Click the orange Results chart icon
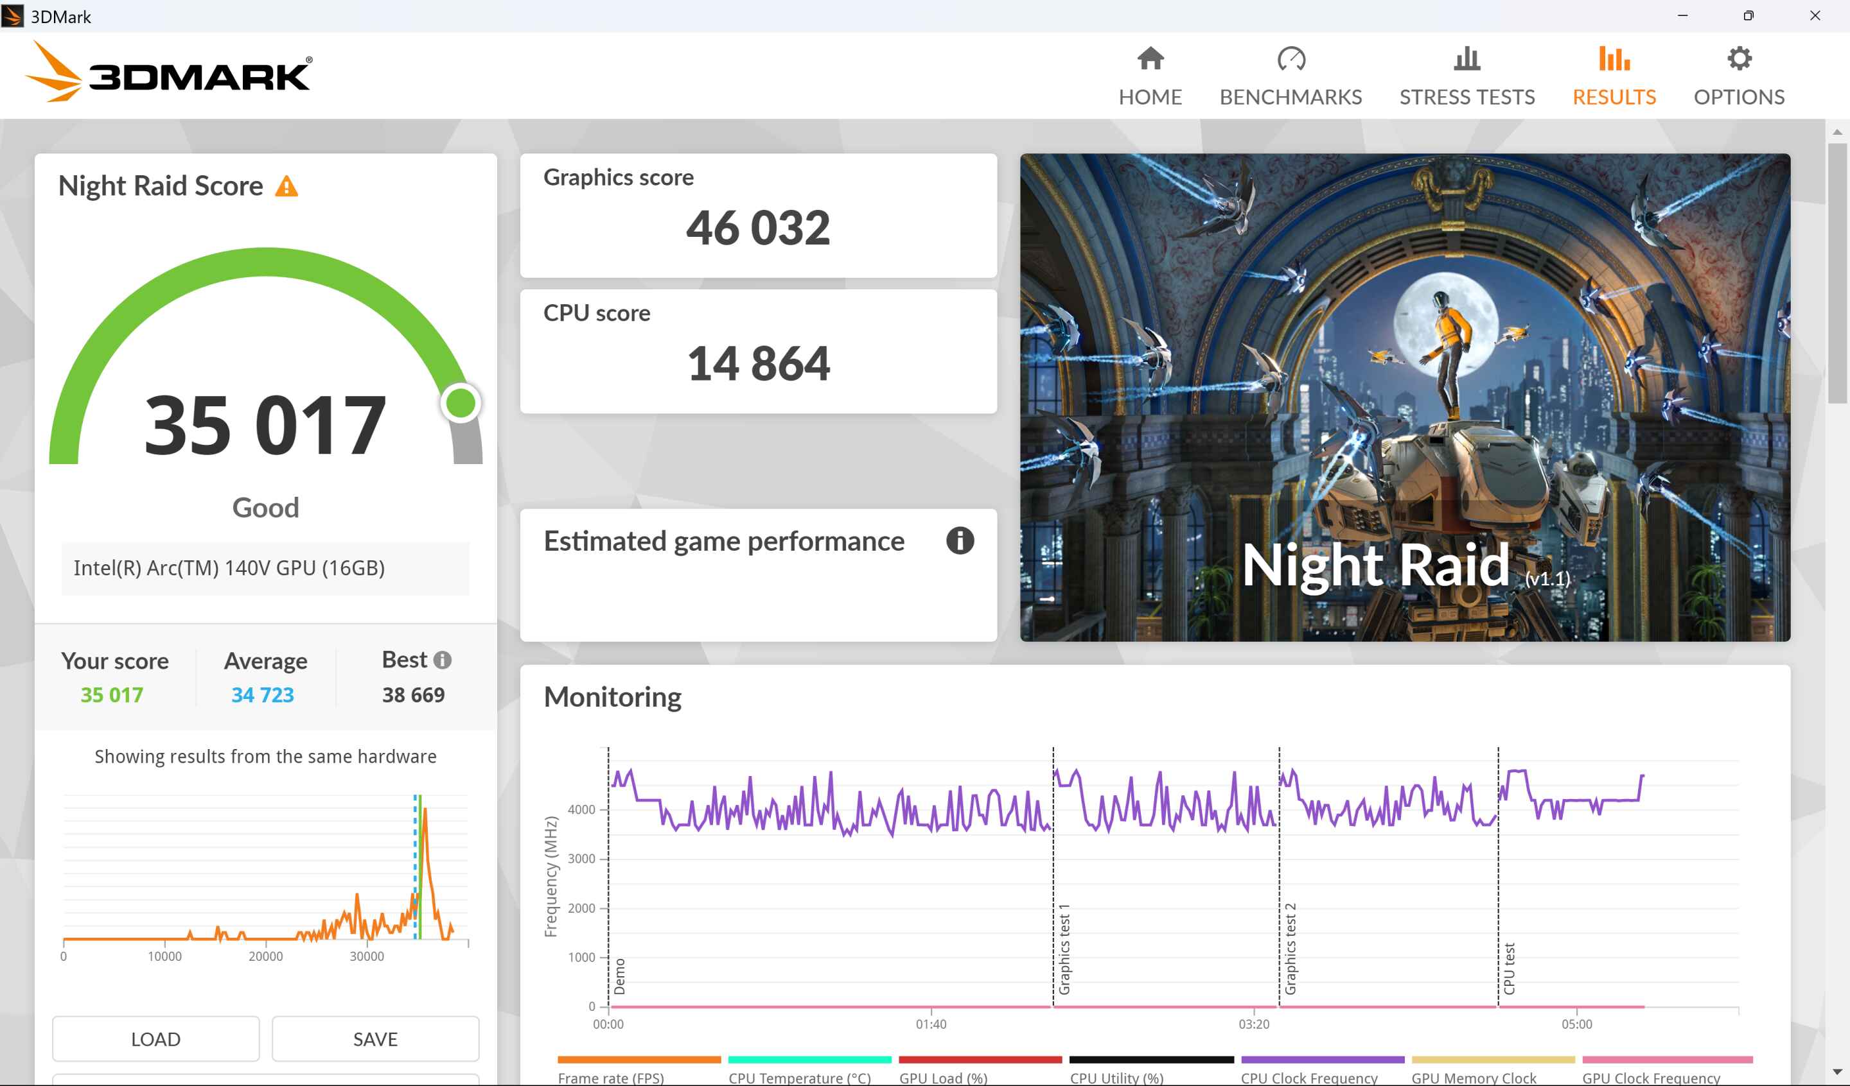 pyautogui.click(x=1614, y=58)
